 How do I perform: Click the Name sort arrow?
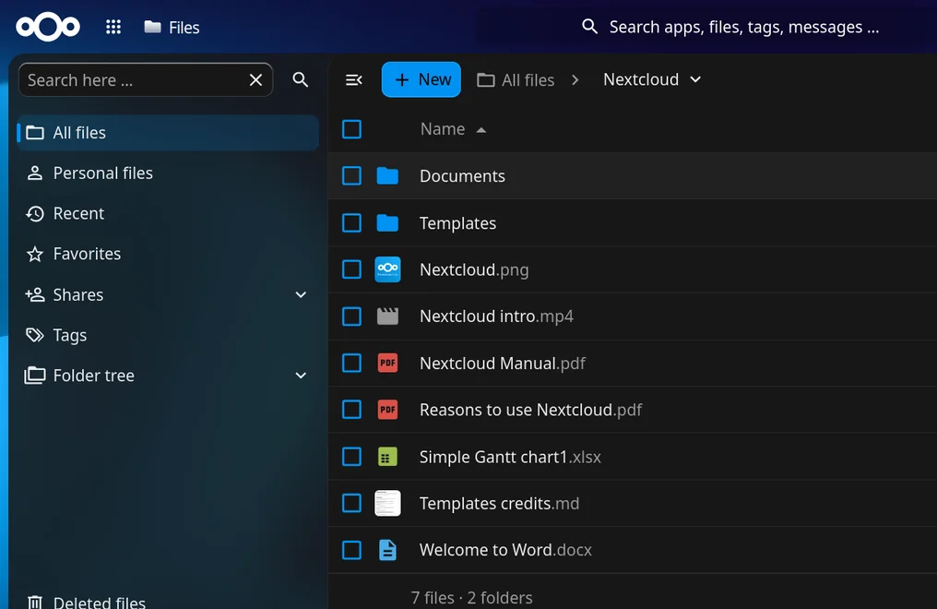[481, 130]
